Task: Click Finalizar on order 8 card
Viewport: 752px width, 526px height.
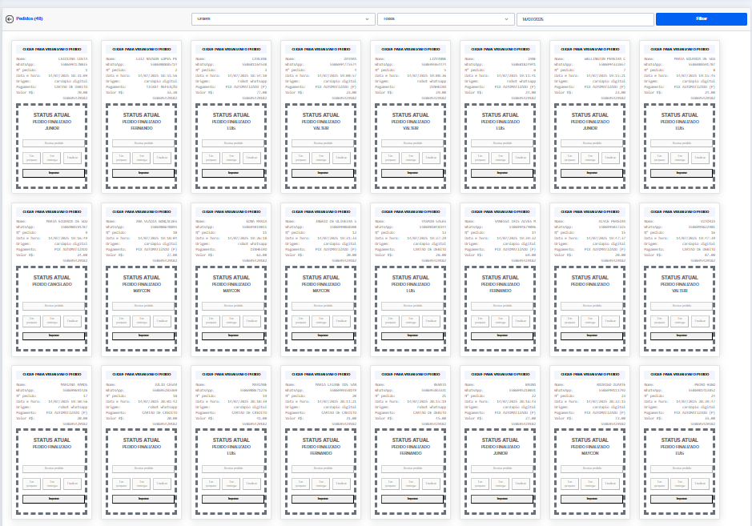Action: (700, 158)
